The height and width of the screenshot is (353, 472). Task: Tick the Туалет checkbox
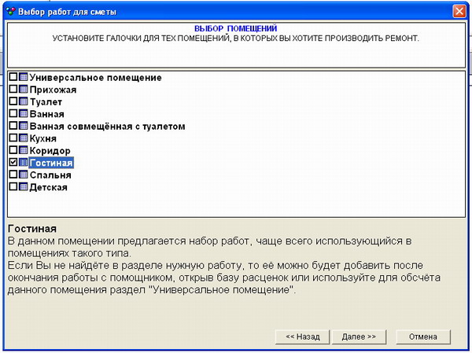(13, 101)
